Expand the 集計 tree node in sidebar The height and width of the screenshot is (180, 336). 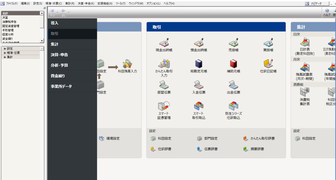[x=5, y=57]
